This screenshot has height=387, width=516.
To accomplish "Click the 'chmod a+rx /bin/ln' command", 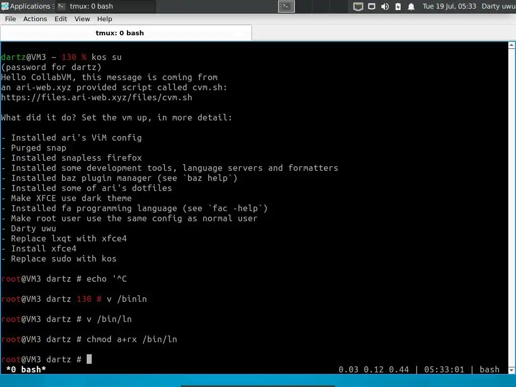I will (x=132, y=339).
